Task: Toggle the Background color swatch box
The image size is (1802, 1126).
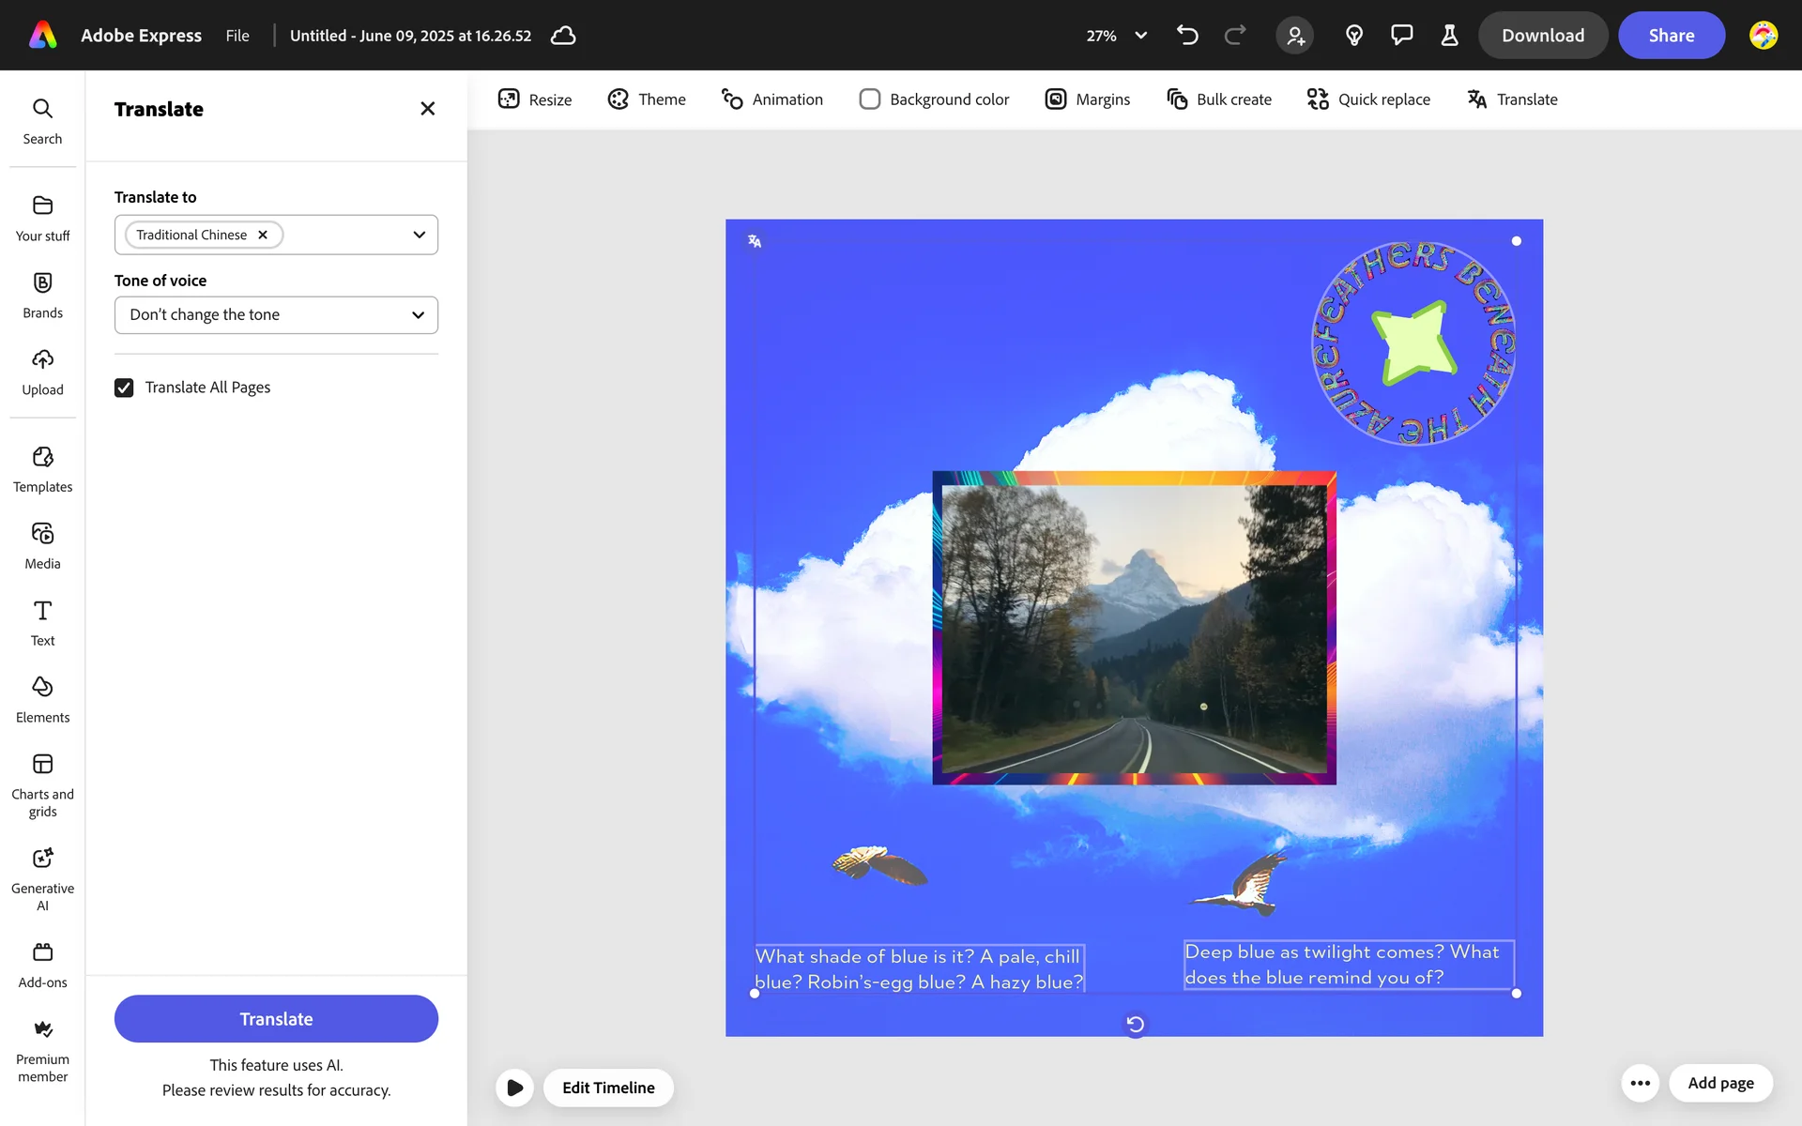Action: tap(869, 99)
